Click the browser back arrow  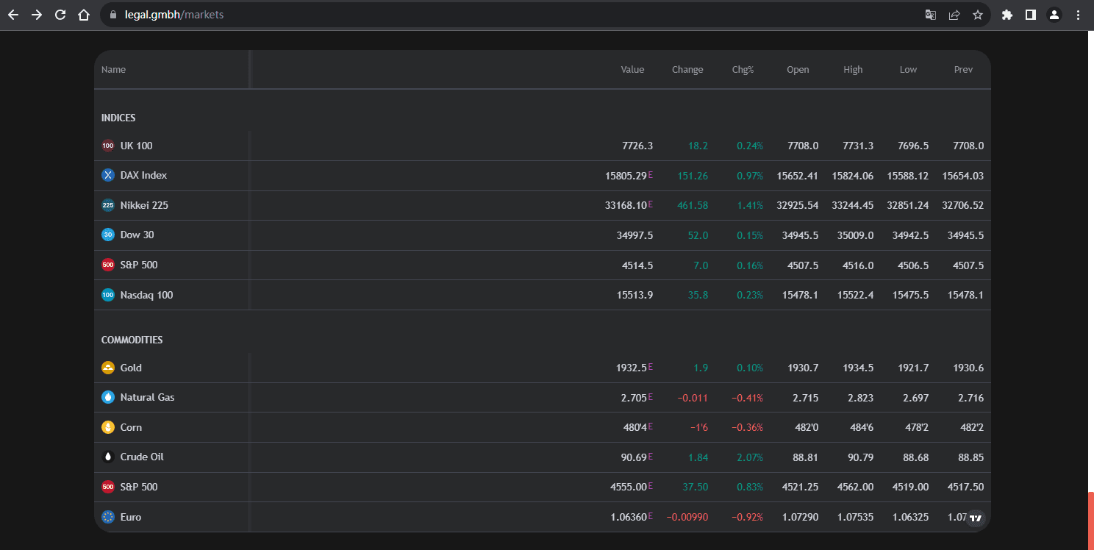pos(13,15)
